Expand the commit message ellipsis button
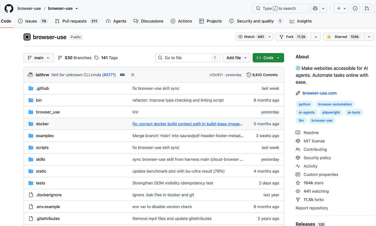The image size is (376, 226). click(122, 75)
